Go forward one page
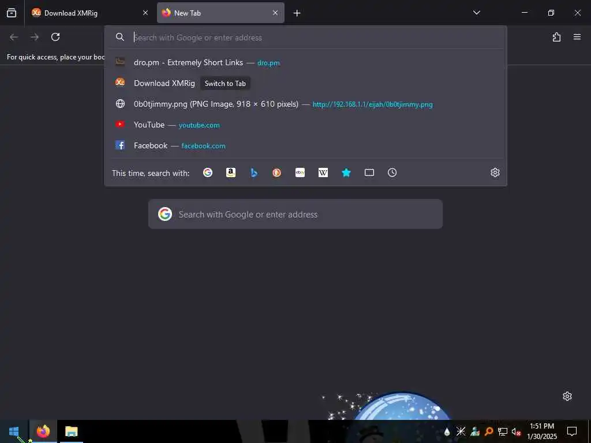 point(35,37)
